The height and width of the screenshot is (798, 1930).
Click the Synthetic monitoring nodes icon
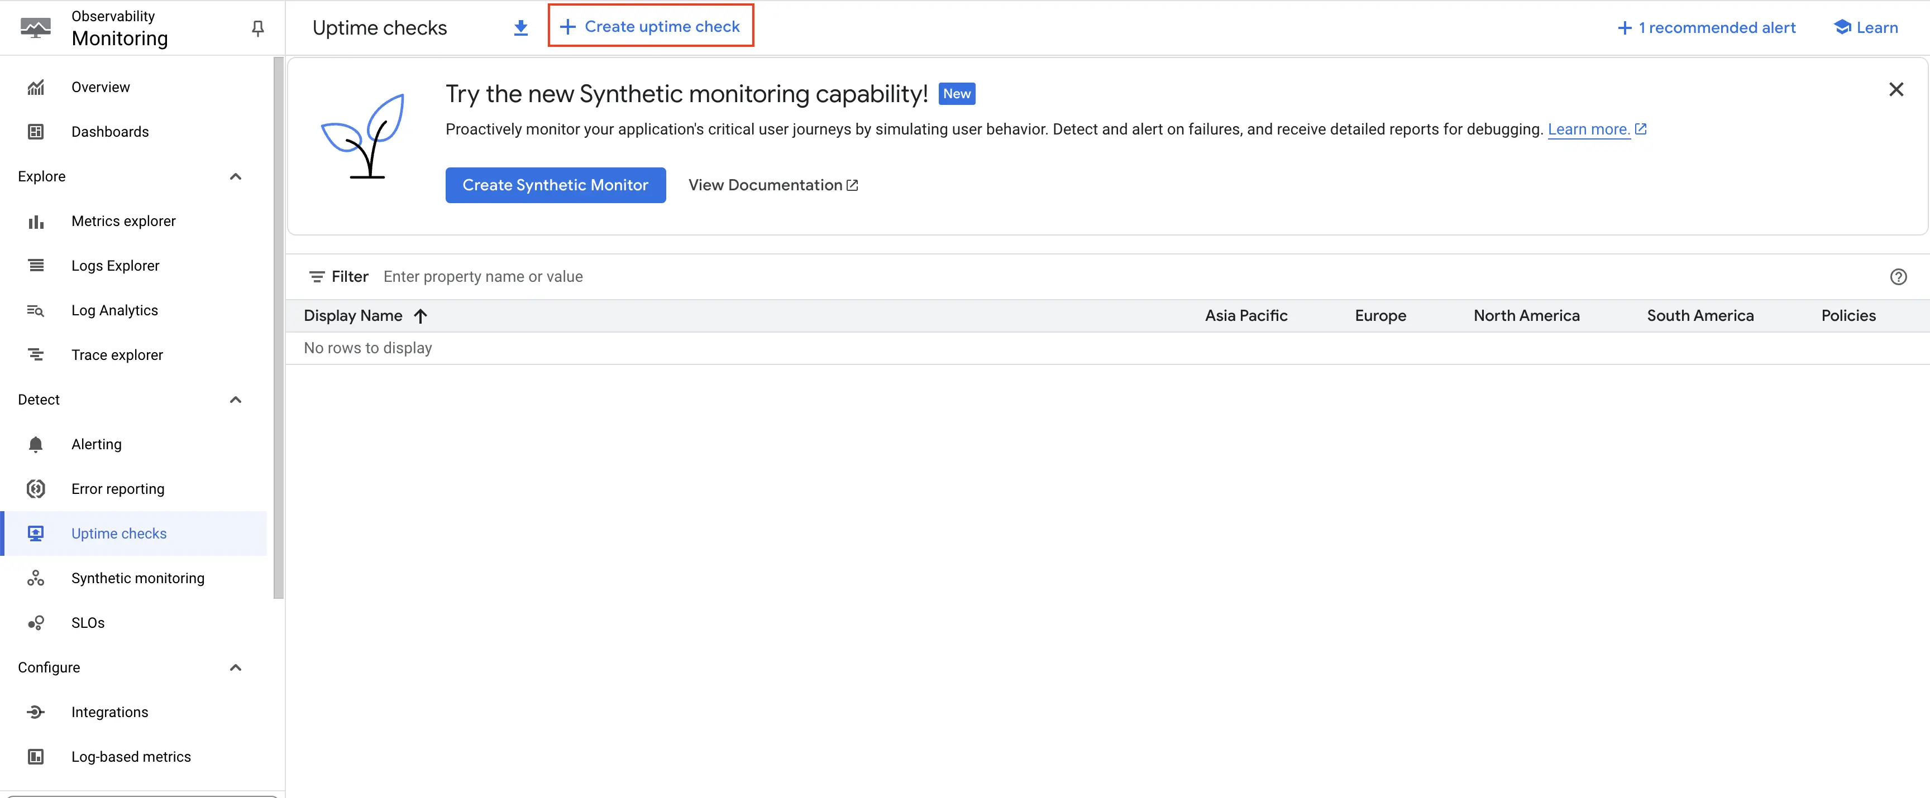pos(36,579)
